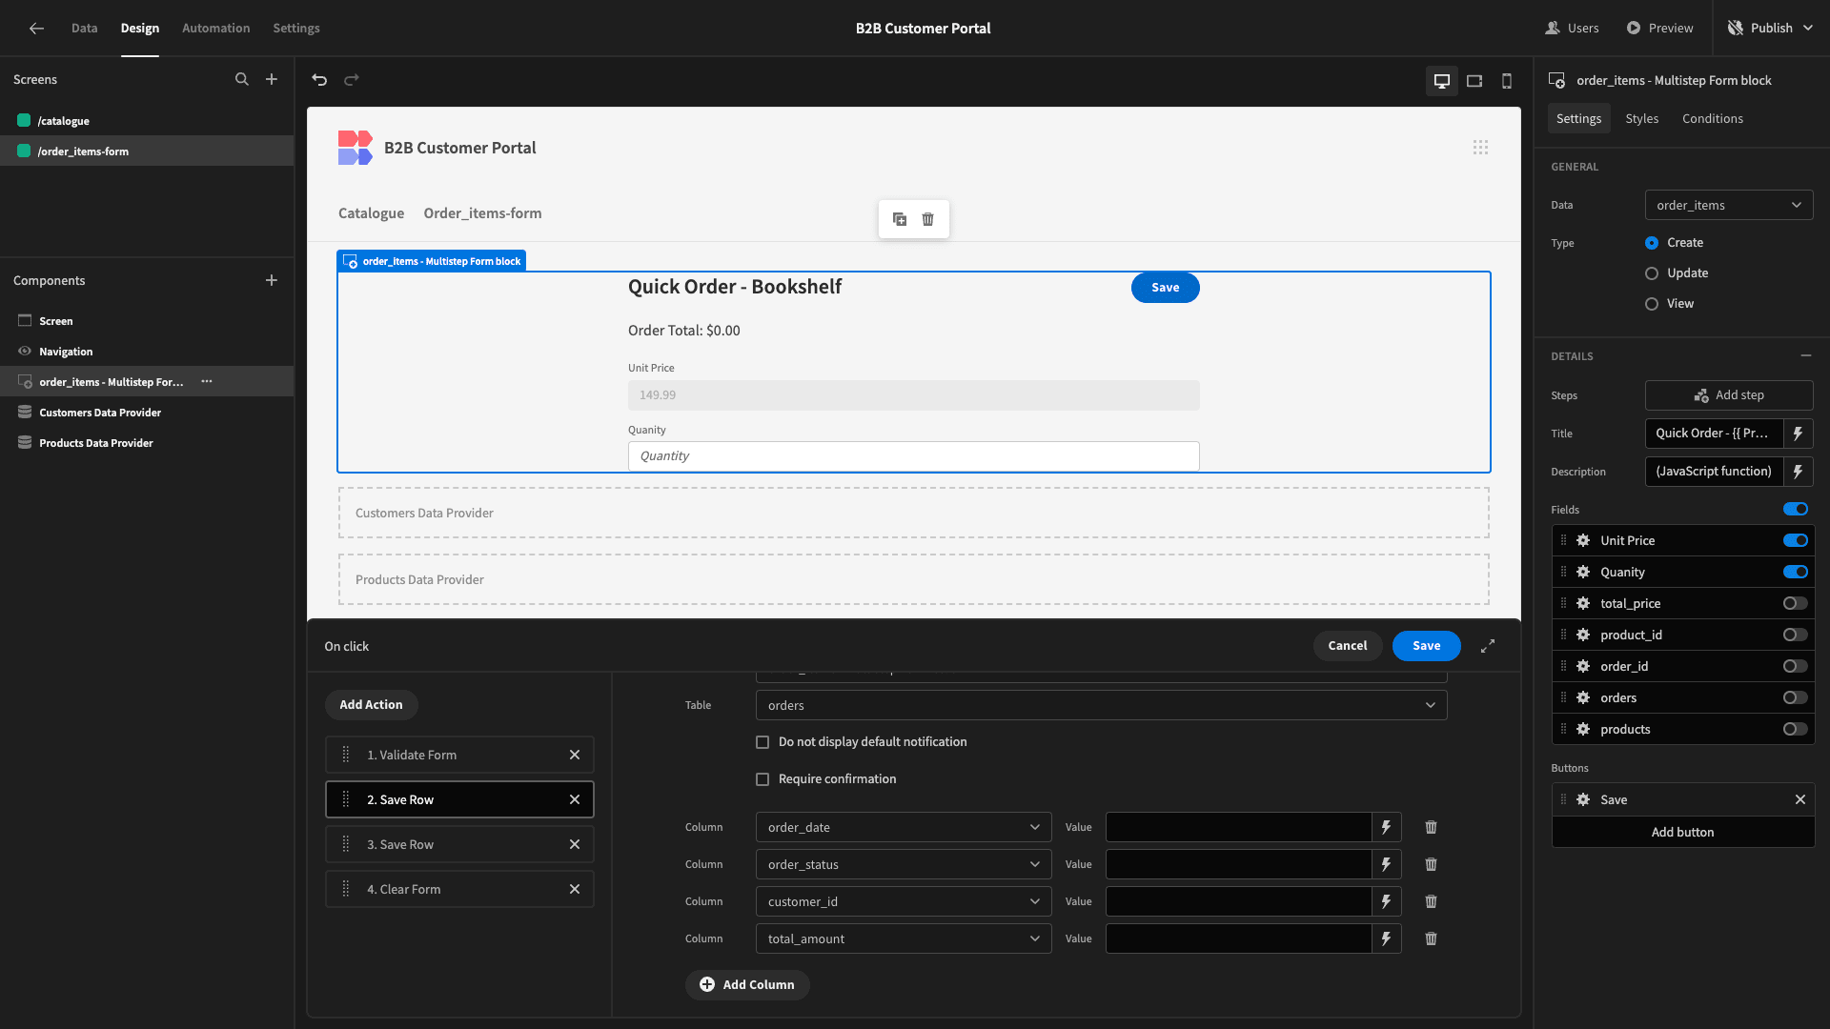Remove the Validate Form action
1830x1029 pixels.
point(575,755)
